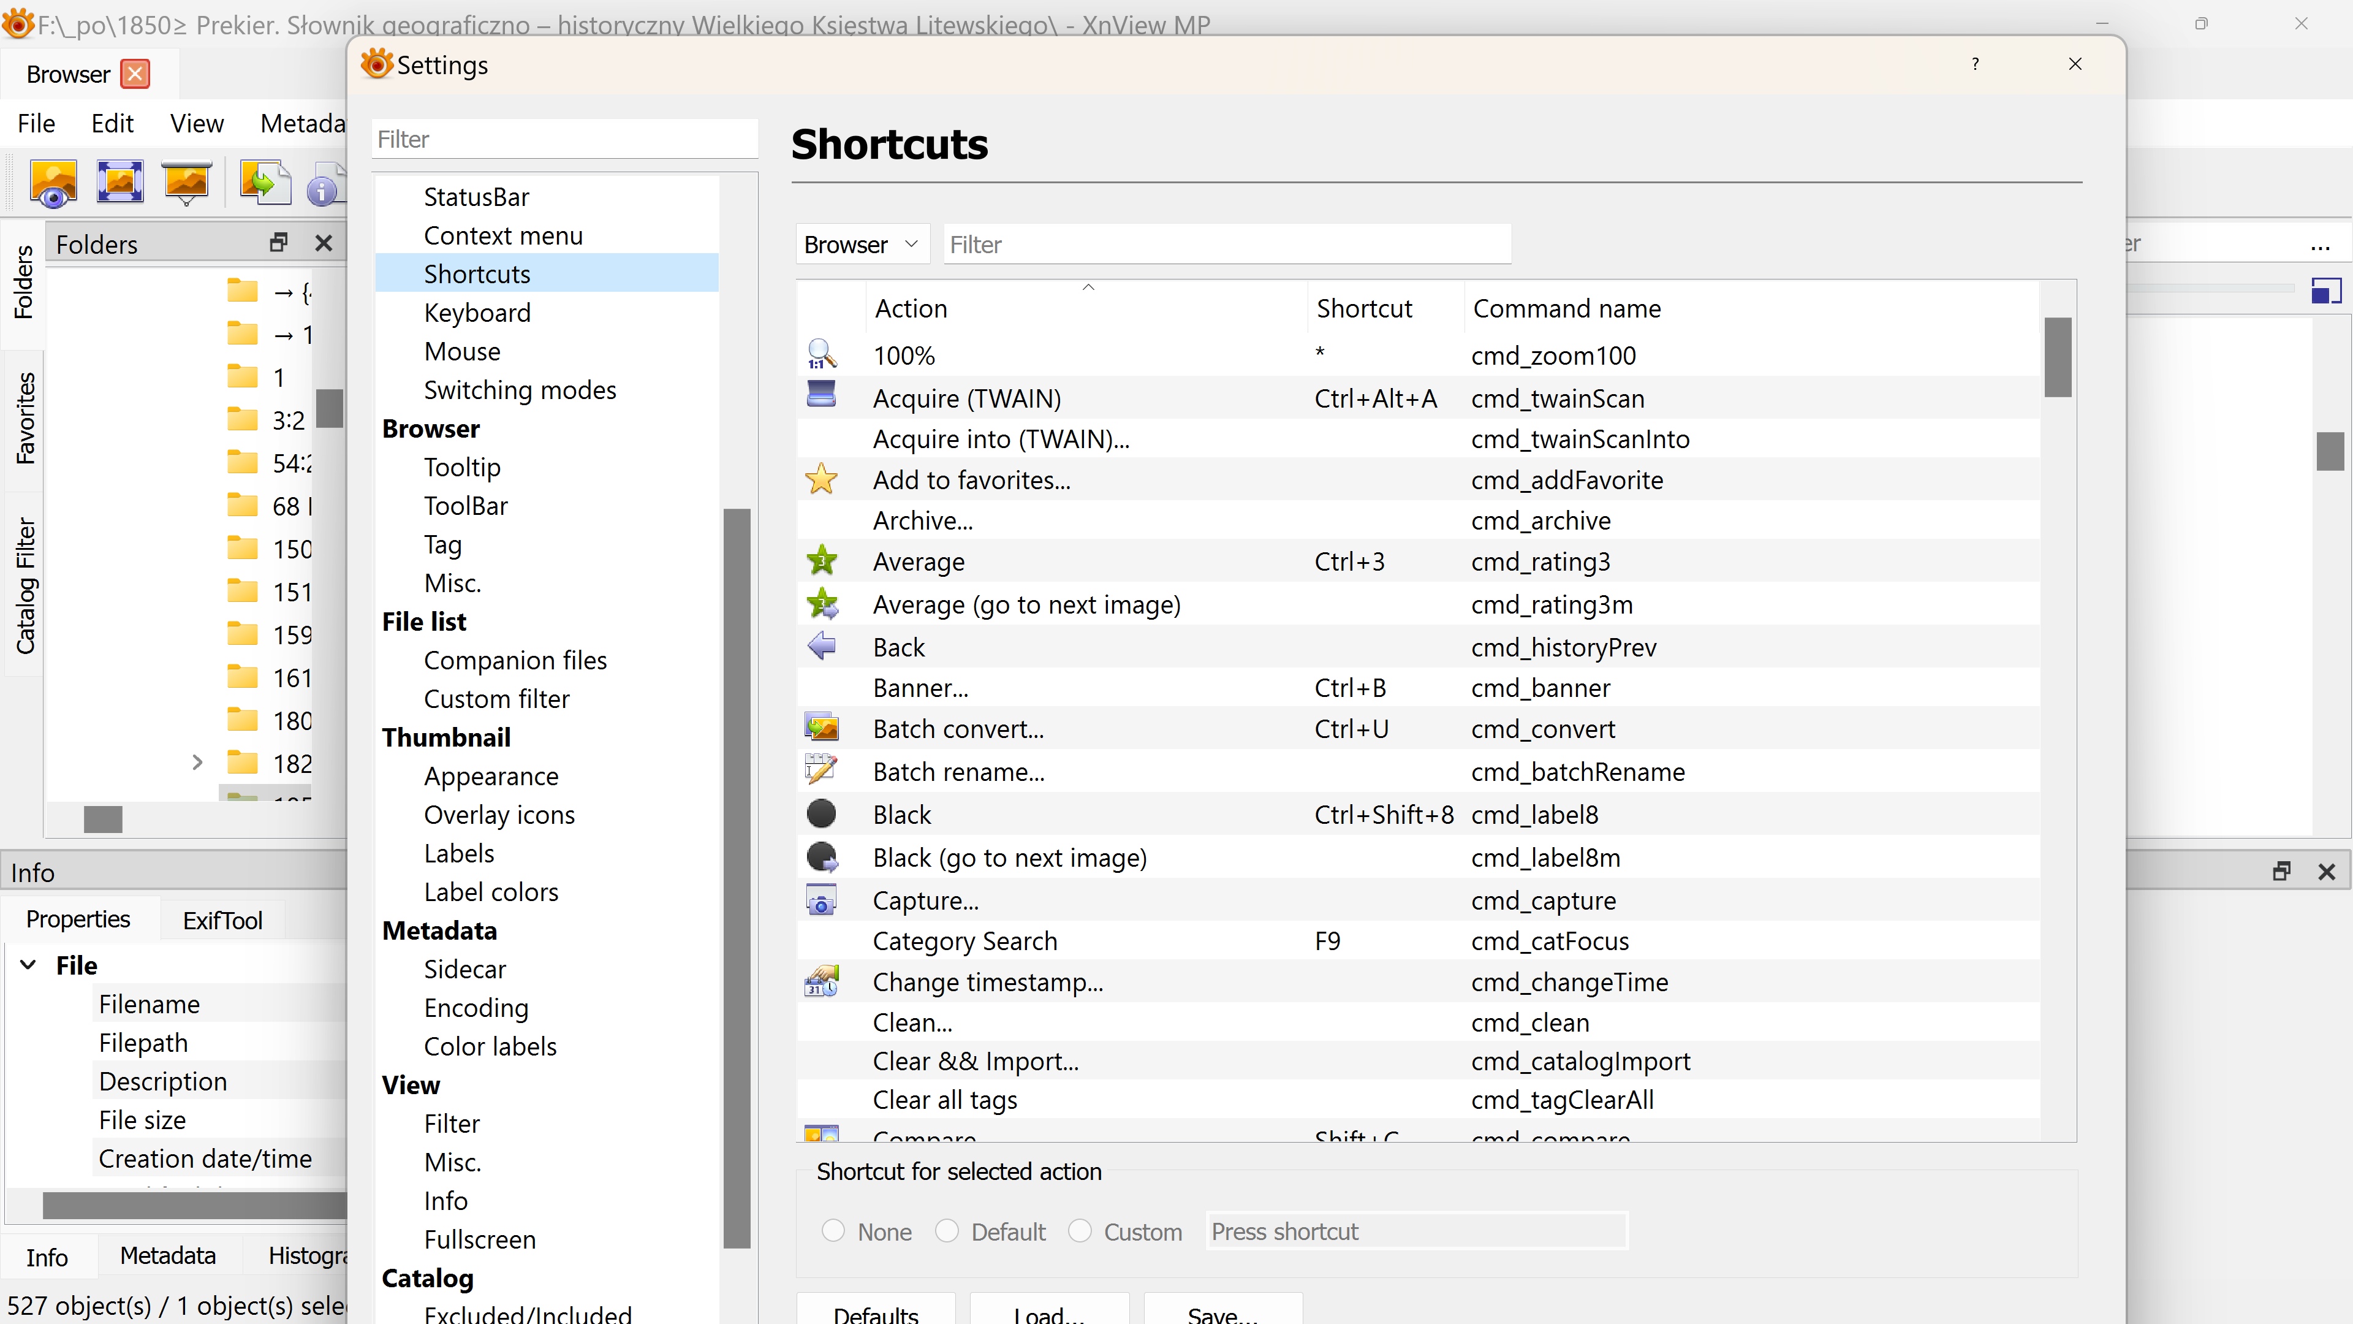This screenshot has width=2353, height=1324.
Task: Click the settings tree Filter field
Action: coord(564,139)
